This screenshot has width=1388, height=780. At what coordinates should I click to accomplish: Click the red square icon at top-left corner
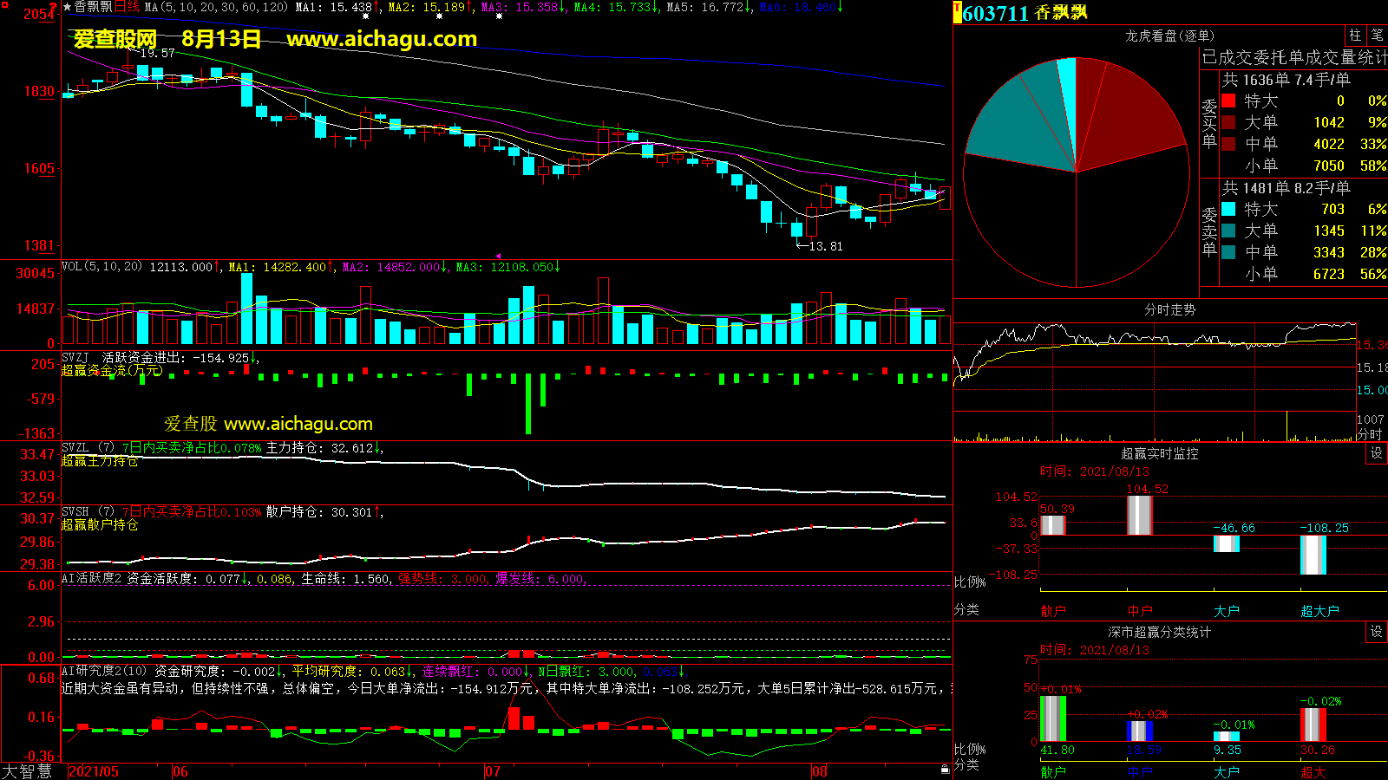5,6
